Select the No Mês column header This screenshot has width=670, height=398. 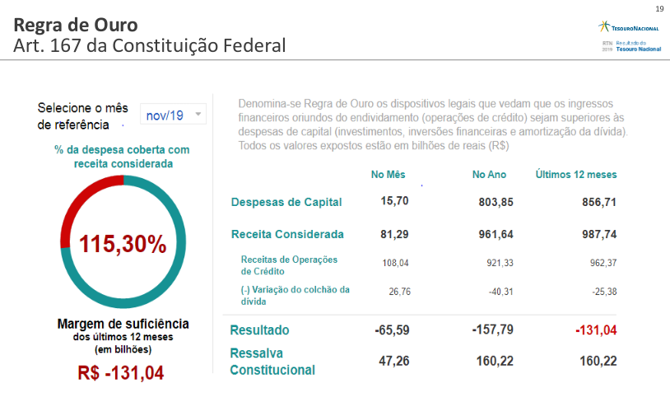pyautogui.click(x=389, y=175)
